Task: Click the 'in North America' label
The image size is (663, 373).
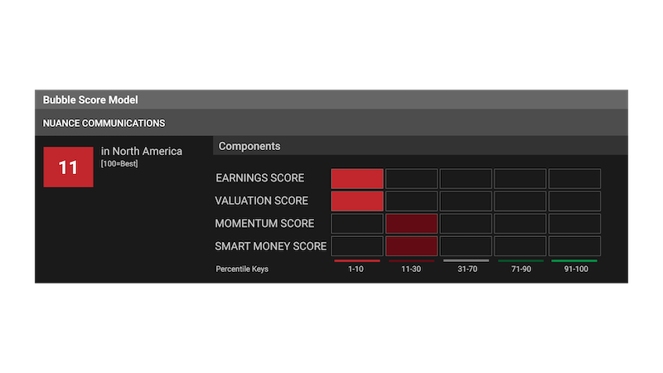Action: [x=142, y=151]
